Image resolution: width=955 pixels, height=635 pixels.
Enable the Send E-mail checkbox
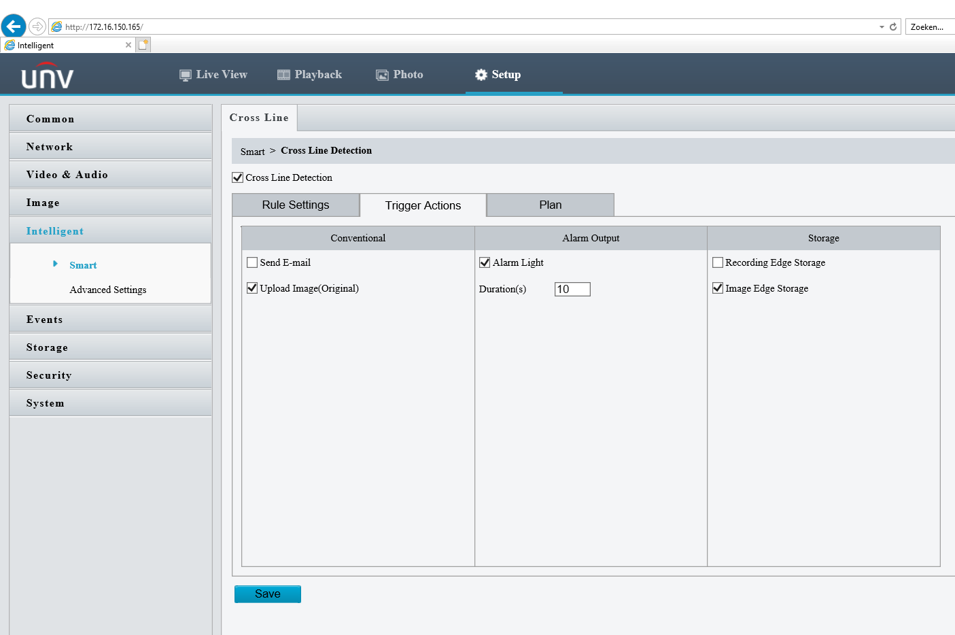pos(252,262)
